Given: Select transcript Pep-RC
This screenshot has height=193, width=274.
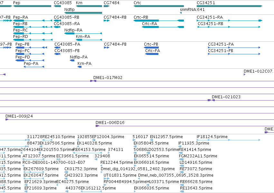Looking at the screenshot, I should click(x=33, y=33).
